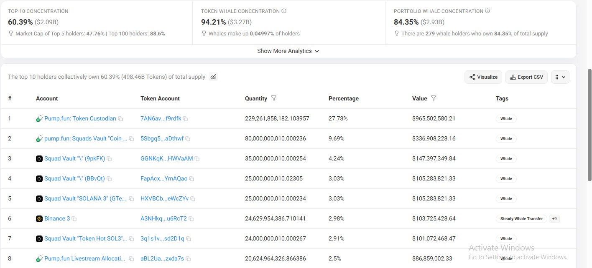592x268 pixels.
Task: Copy the Pump.fun Token Custodian account address
Action: [x=120, y=119]
